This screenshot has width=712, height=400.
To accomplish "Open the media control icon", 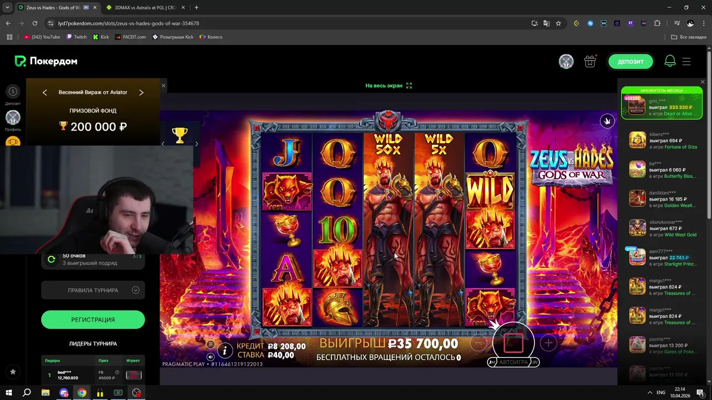I will pos(677,23).
